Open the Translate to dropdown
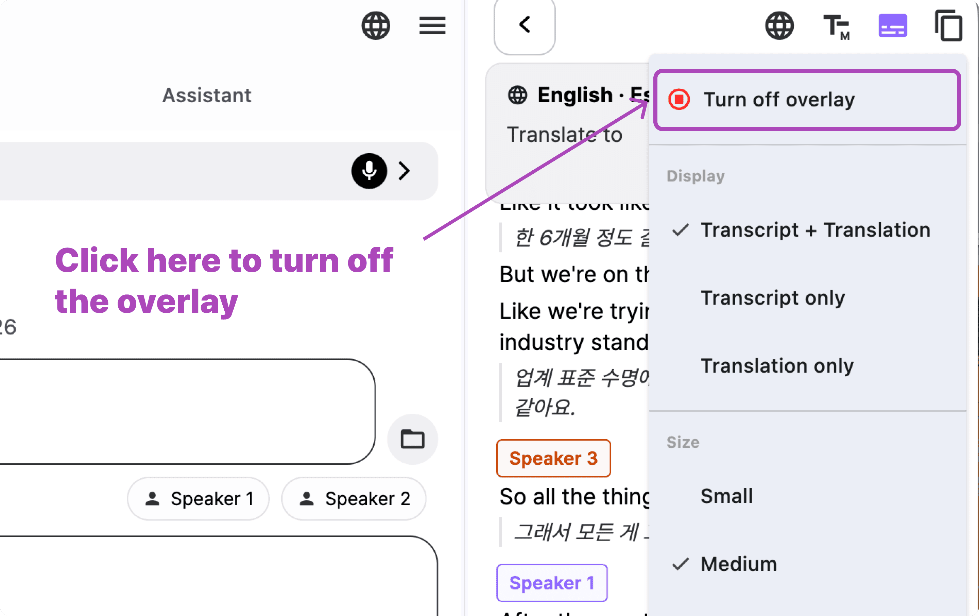Image resolution: width=979 pixels, height=616 pixels. (564, 135)
